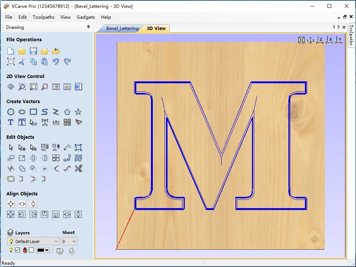Switch to the Bevel_Lettering tab
The width and height of the screenshot is (356, 267).
pos(122,28)
